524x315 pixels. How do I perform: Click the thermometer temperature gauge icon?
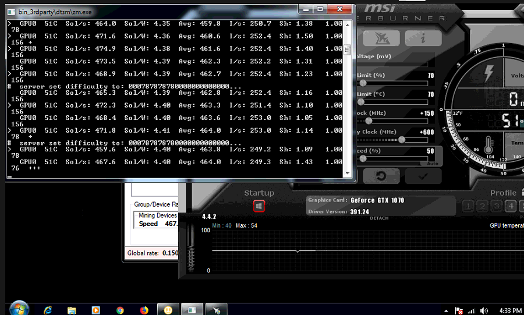click(x=488, y=144)
